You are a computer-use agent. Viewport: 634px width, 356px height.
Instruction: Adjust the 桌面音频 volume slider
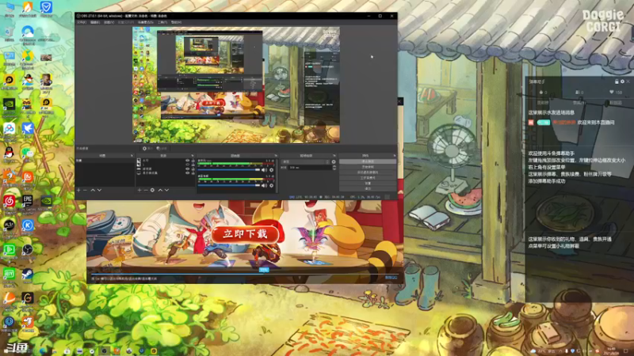[x=229, y=186]
